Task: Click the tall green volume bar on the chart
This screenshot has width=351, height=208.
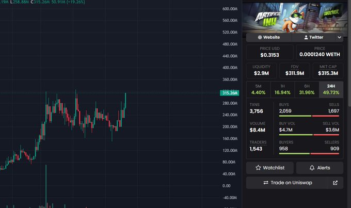Action: click(x=46, y=186)
